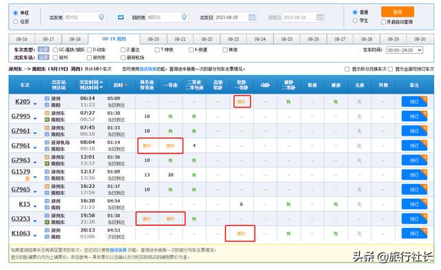Switch to the 08-30 date tab
The image size is (441, 270).
click(x=420, y=39)
